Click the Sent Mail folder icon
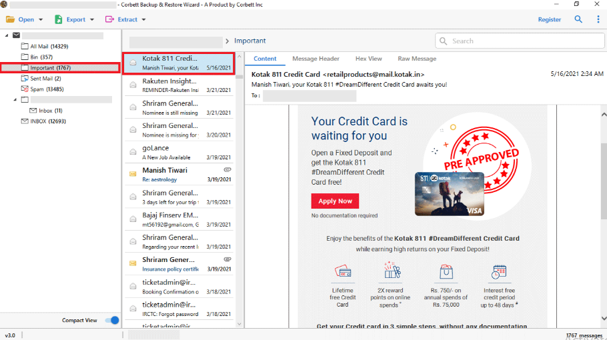 [x=25, y=79]
